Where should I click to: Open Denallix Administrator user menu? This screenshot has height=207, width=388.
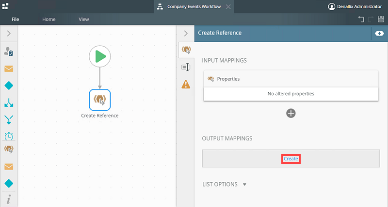(x=355, y=7)
